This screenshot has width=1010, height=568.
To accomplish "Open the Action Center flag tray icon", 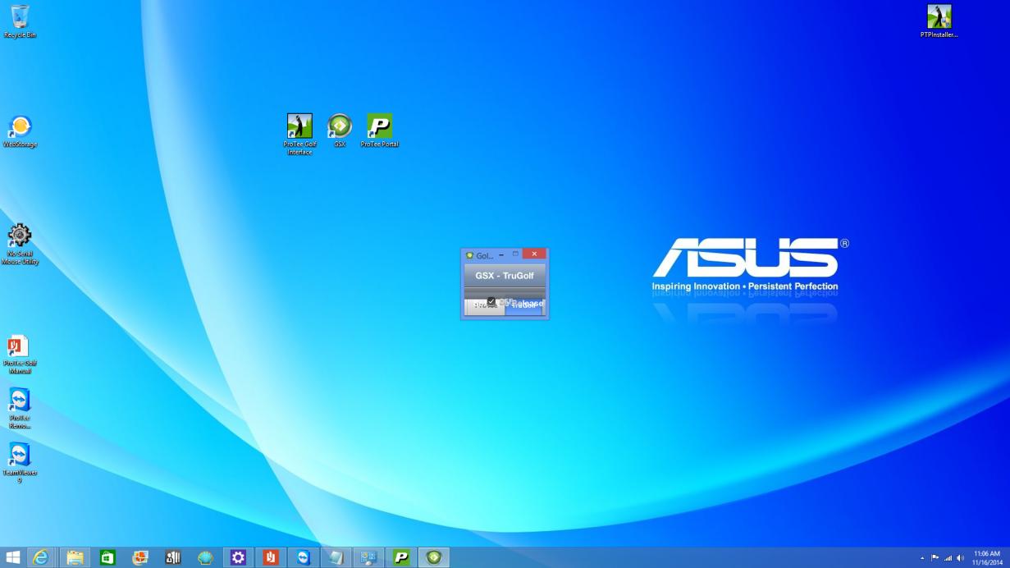I will [x=935, y=558].
